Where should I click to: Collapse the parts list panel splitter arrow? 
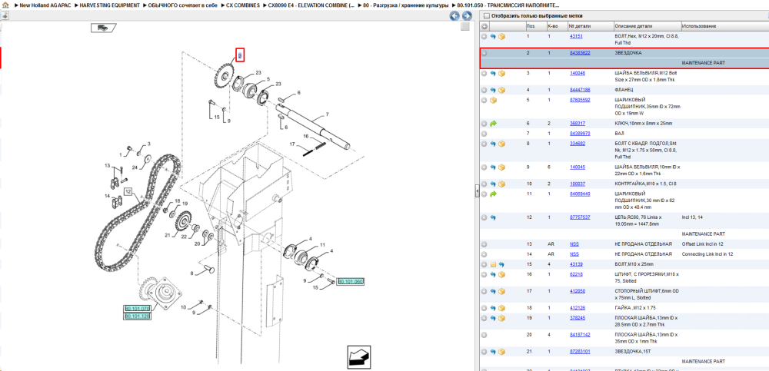coord(477,193)
